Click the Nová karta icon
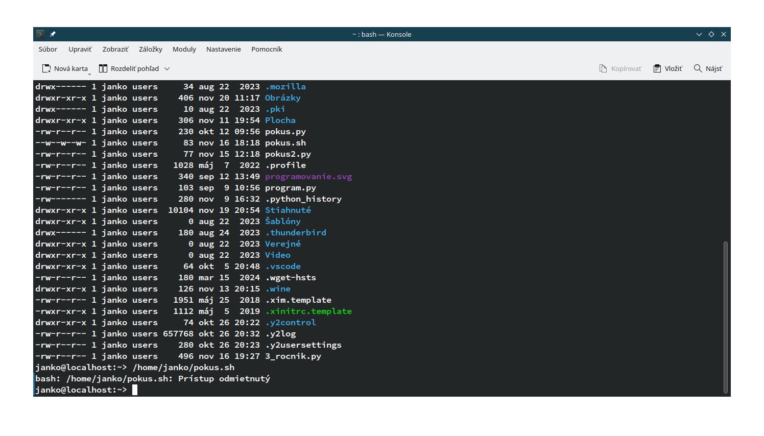The width and height of the screenshot is (764, 436). pyautogui.click(x=46, y=68)
